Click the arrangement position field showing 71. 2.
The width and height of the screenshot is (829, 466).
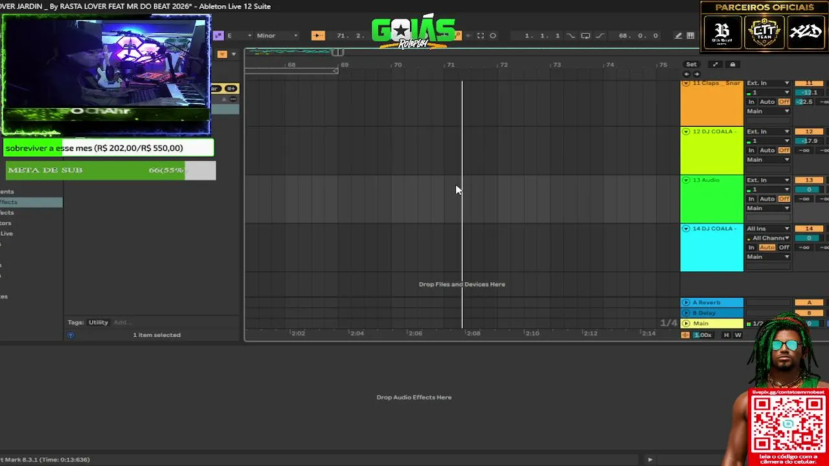(x=350, y=36)
